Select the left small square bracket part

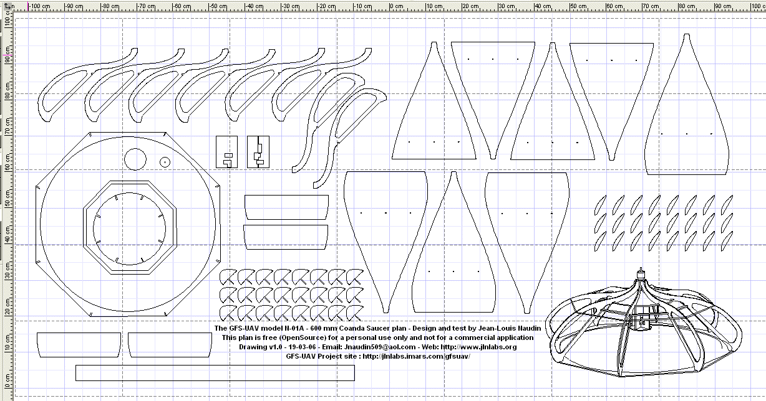(227, 152)
